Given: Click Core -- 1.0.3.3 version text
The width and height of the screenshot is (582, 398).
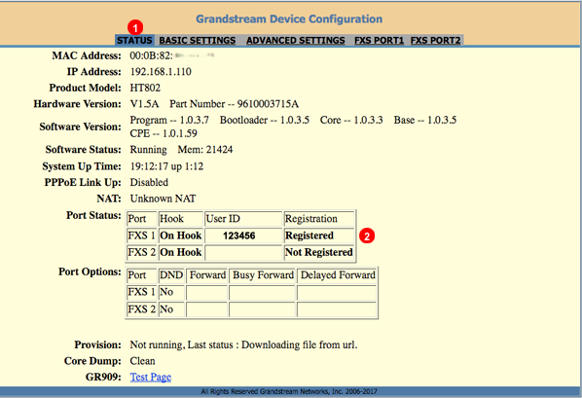Looking at the screenshot, I should pyautogui.click(x=351, y=120).
